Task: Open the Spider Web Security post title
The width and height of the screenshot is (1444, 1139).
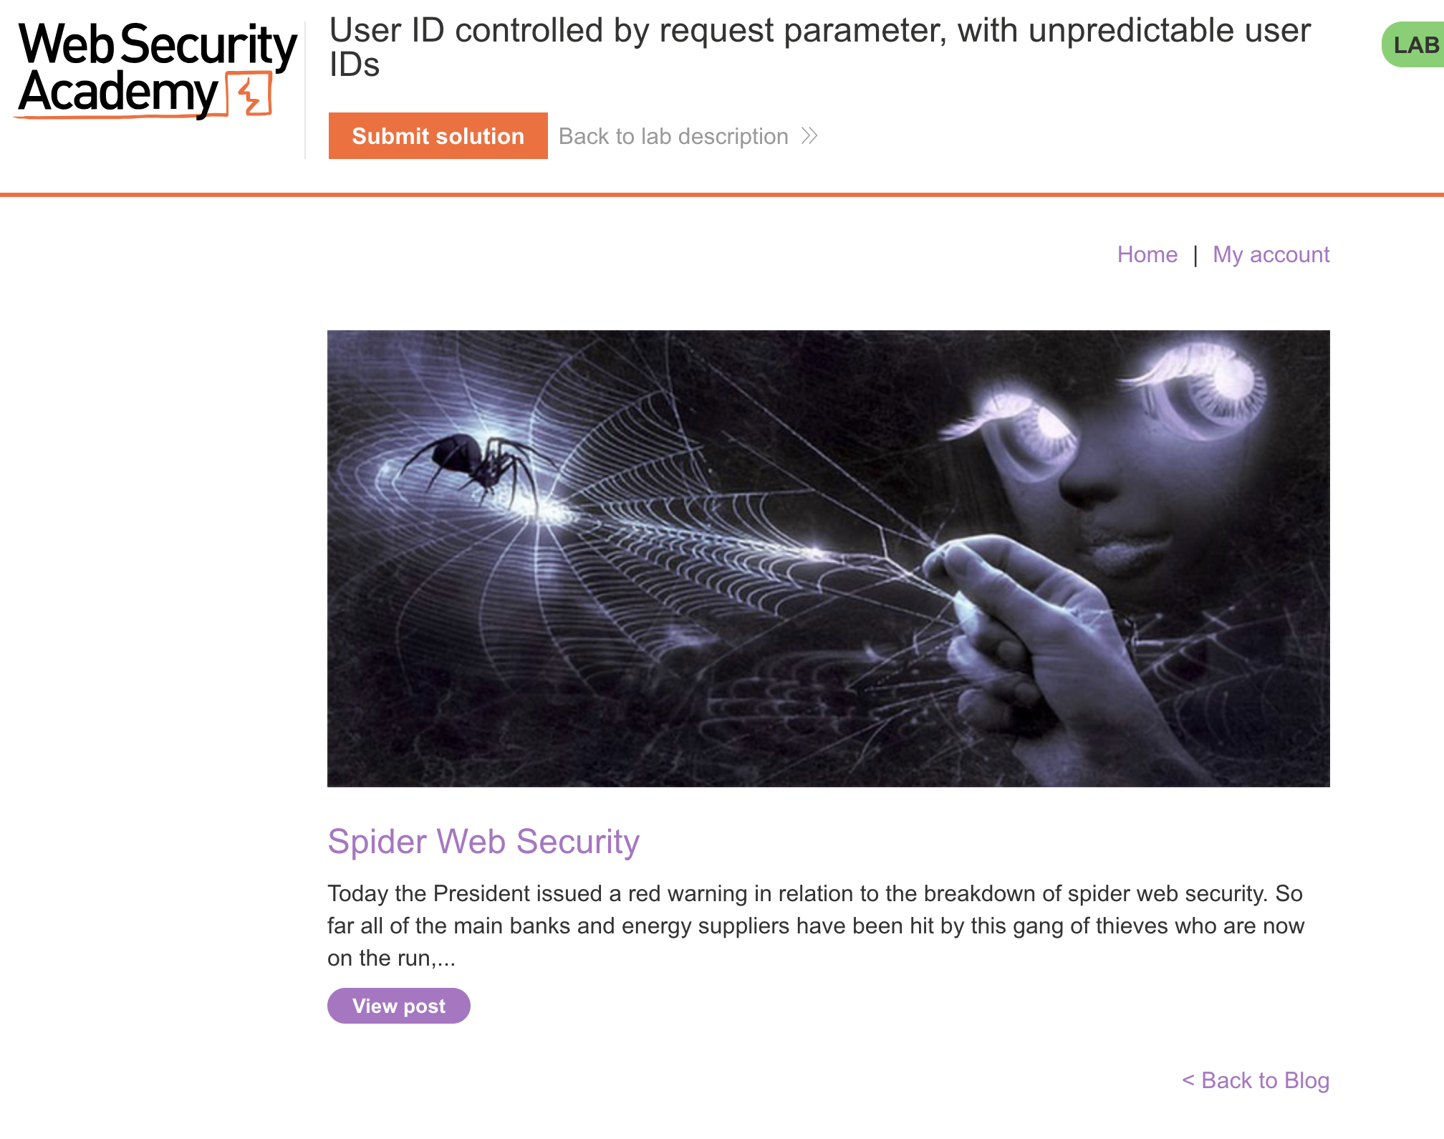Action: (483, 842)
